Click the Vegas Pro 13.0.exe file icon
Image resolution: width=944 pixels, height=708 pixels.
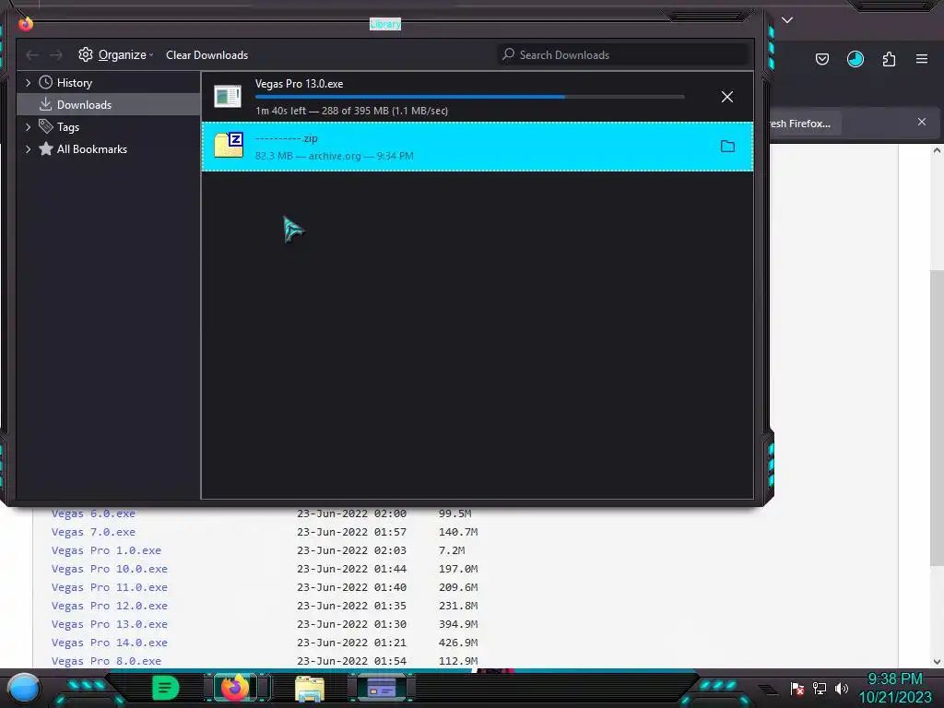pyautogui.click(x=229, y=96)
